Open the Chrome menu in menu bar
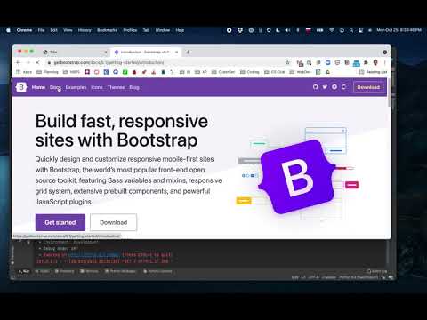 click(24, 30)
